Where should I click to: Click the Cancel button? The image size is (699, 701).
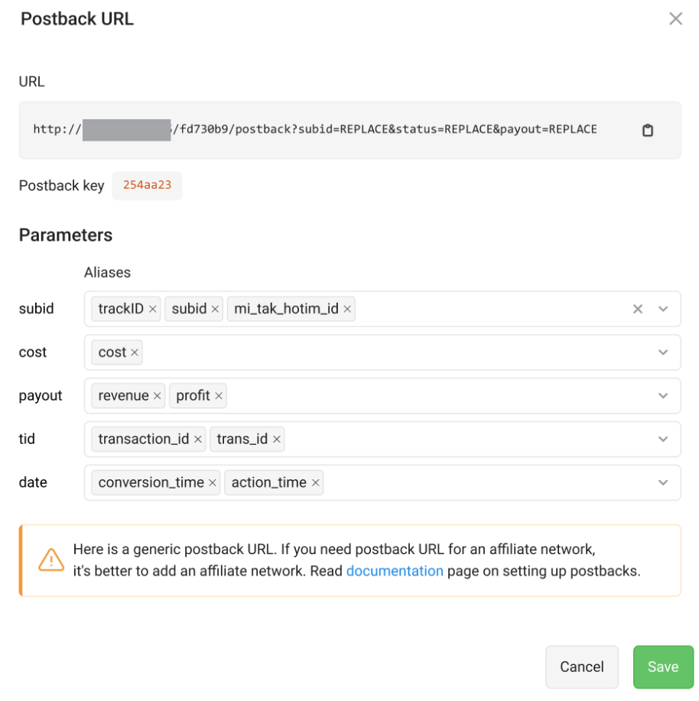tap(581, 667)
